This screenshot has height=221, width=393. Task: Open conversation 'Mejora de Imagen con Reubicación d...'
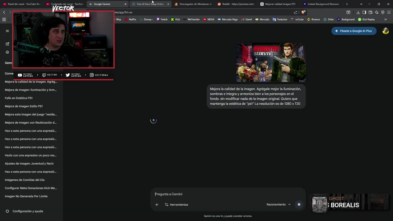point(31,122)
